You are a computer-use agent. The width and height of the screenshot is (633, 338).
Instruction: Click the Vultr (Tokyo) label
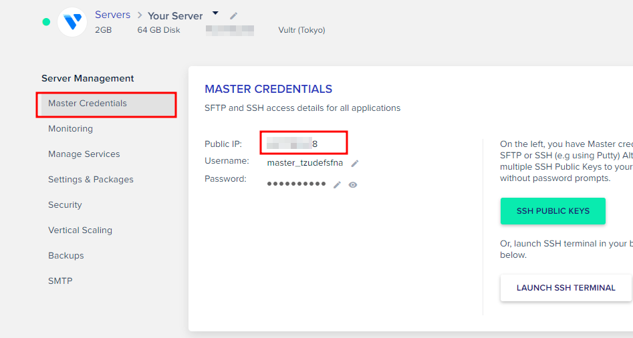[x=301, y=30]
